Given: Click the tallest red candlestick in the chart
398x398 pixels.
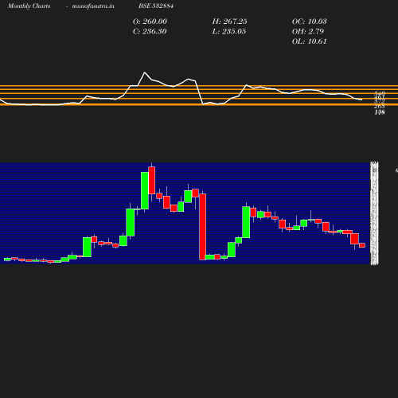Looking at the screenshot, I should point(203,227).
